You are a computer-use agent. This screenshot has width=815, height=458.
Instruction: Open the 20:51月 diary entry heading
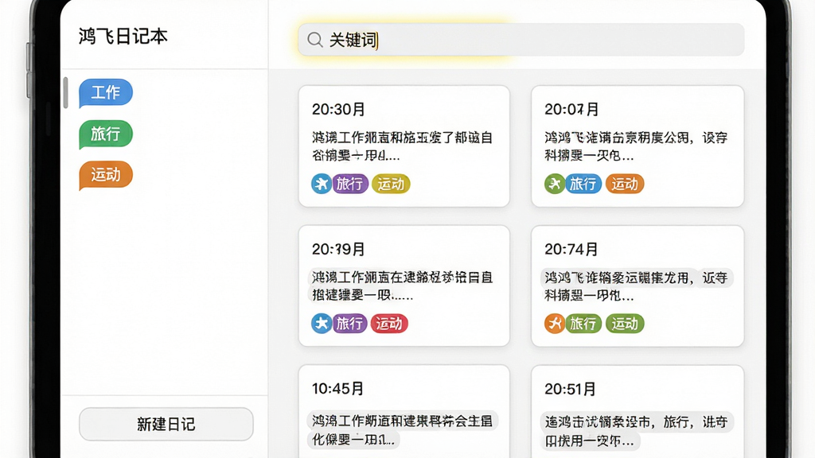(x=570, y=389)
